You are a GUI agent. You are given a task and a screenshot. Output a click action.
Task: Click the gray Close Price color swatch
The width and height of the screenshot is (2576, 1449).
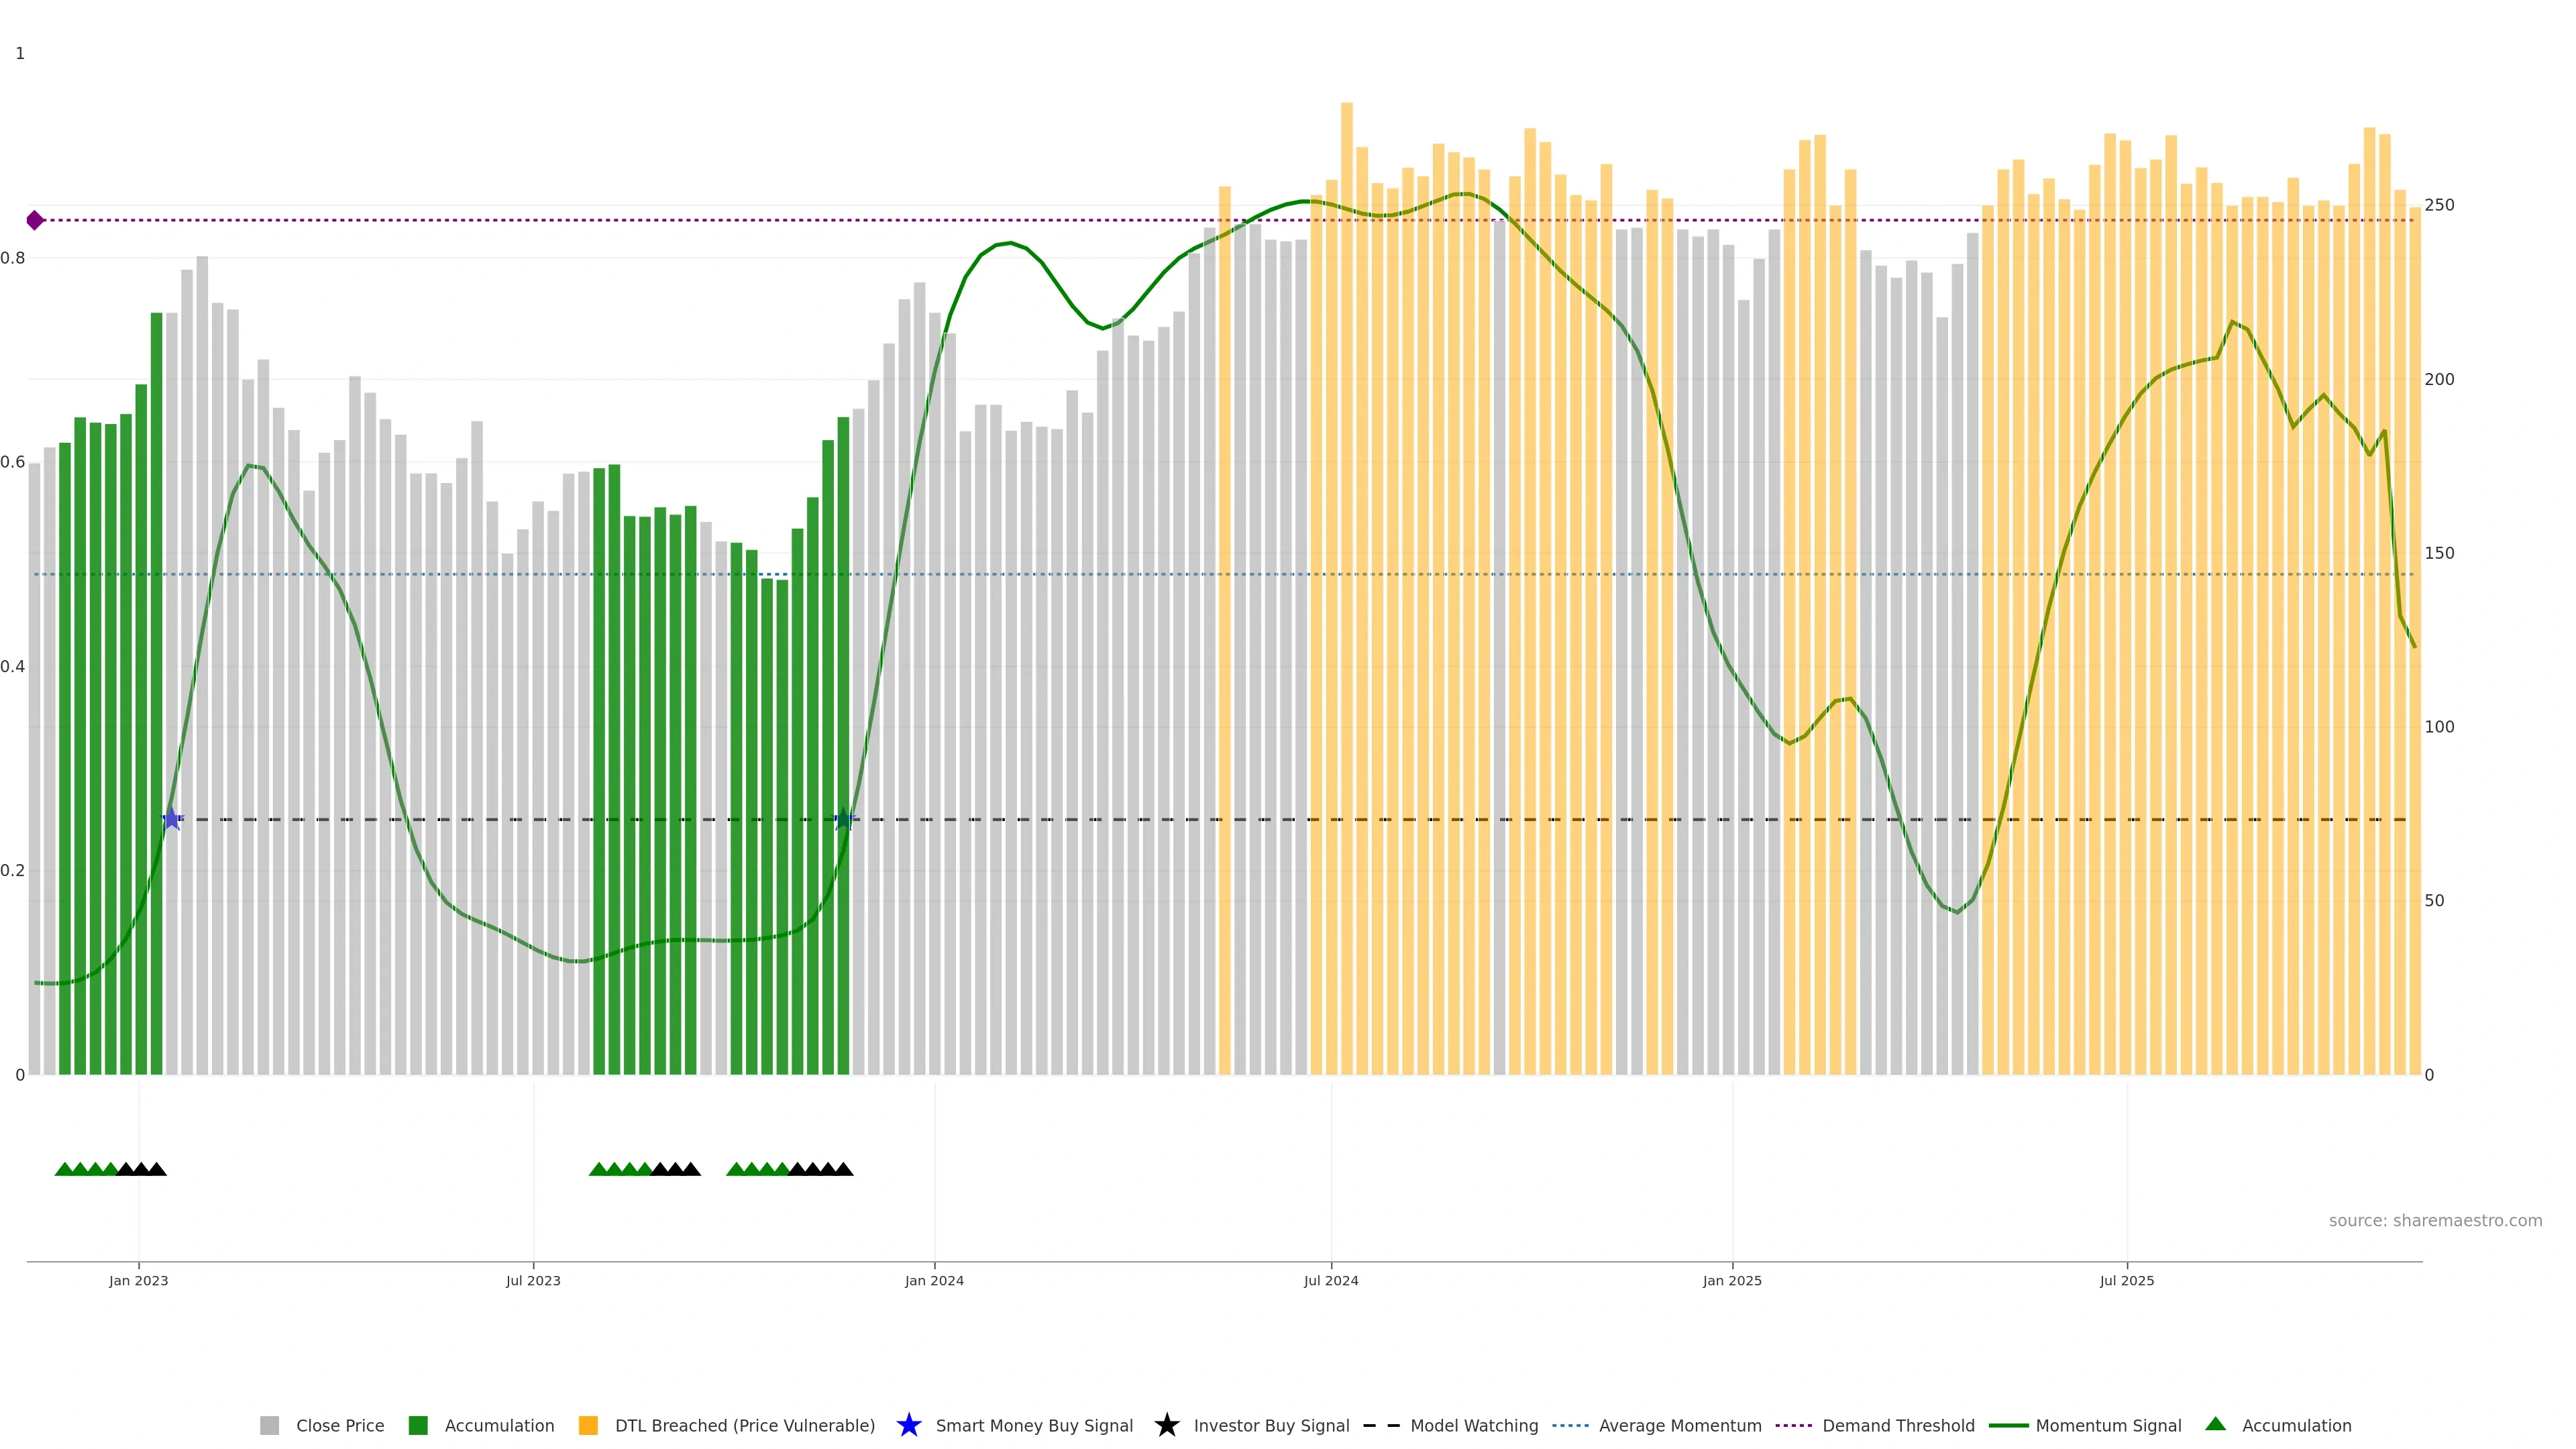[x=269, y=1426]
